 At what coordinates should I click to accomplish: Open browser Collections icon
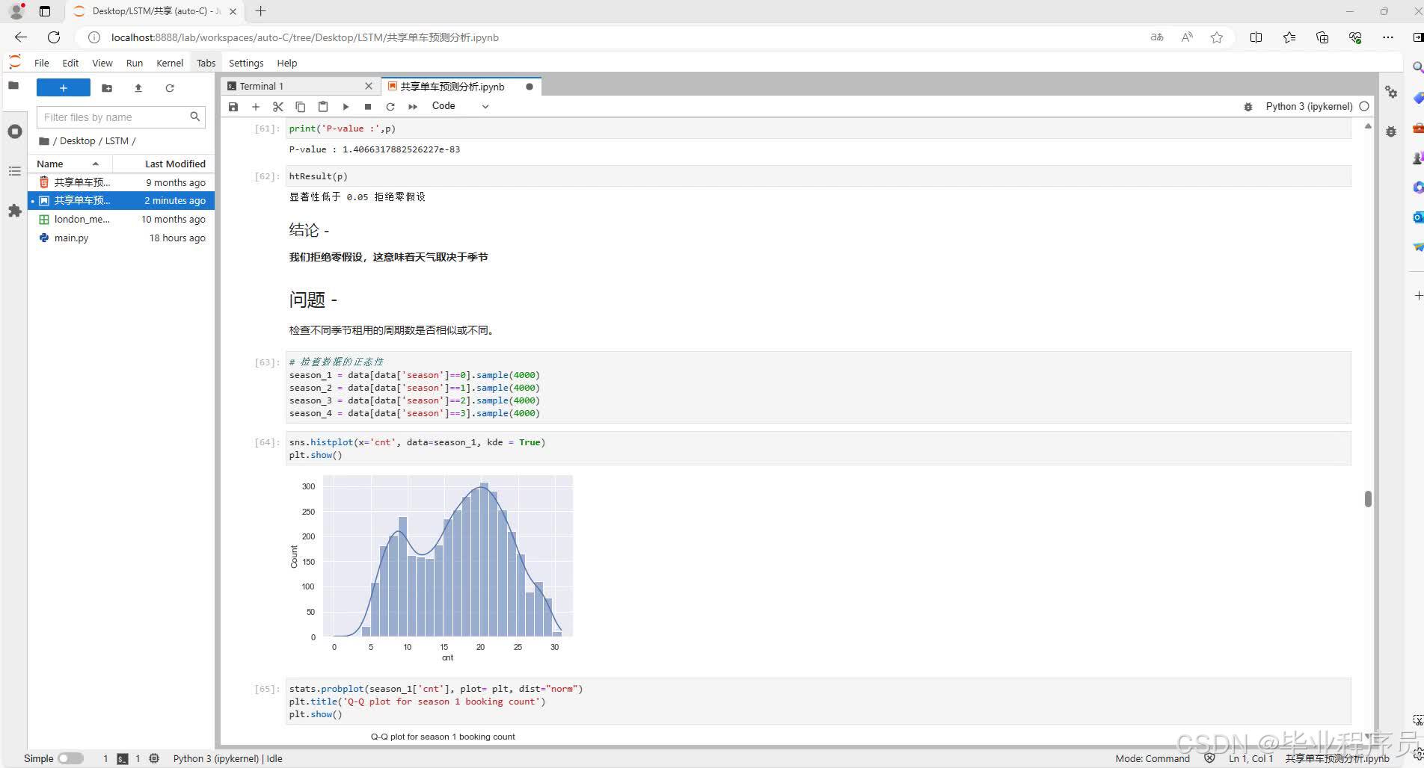[x=1322, y=37]
